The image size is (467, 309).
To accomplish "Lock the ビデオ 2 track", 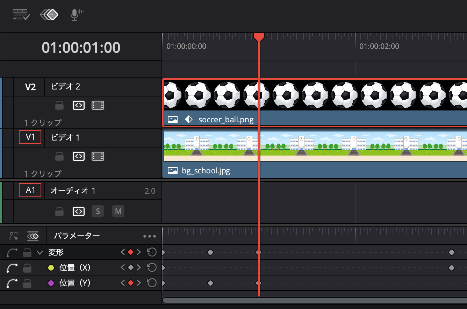I will coord(59,105).
